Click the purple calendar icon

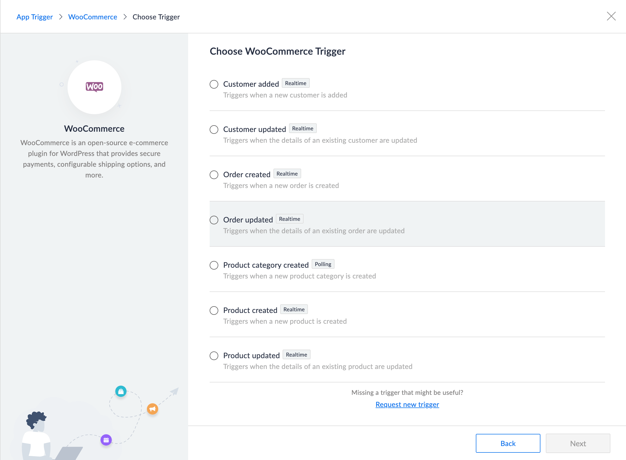106,440
